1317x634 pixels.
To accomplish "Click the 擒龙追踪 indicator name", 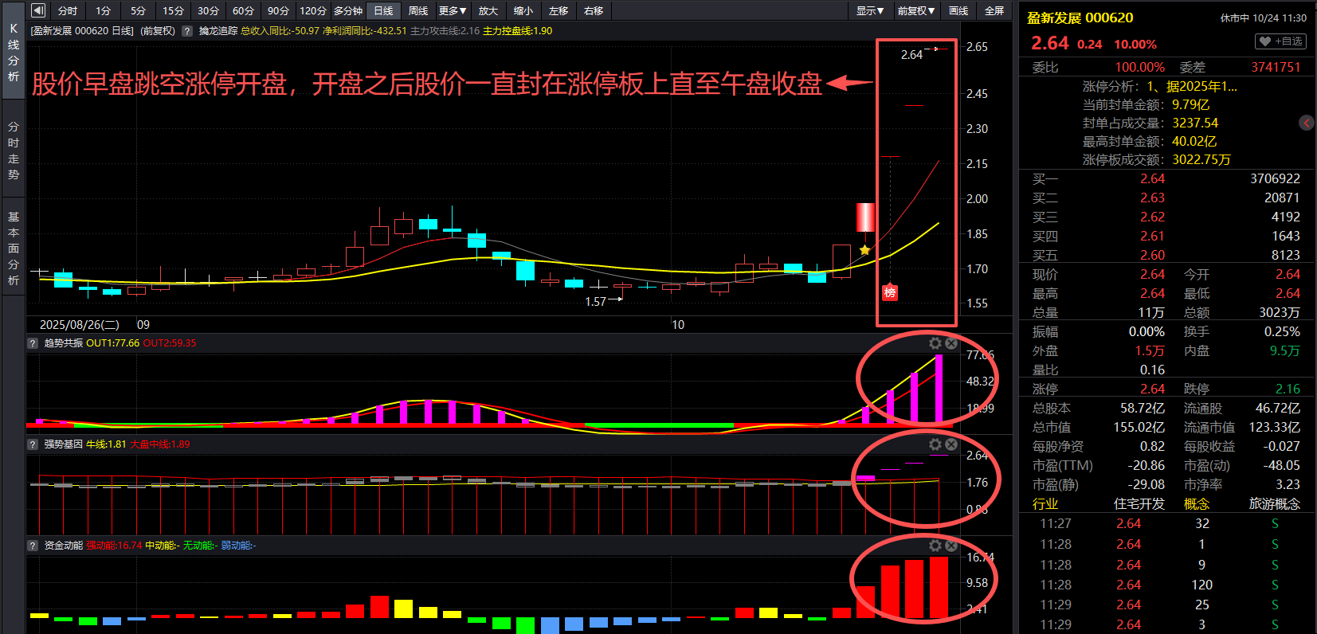I will [x=218, y=31].
